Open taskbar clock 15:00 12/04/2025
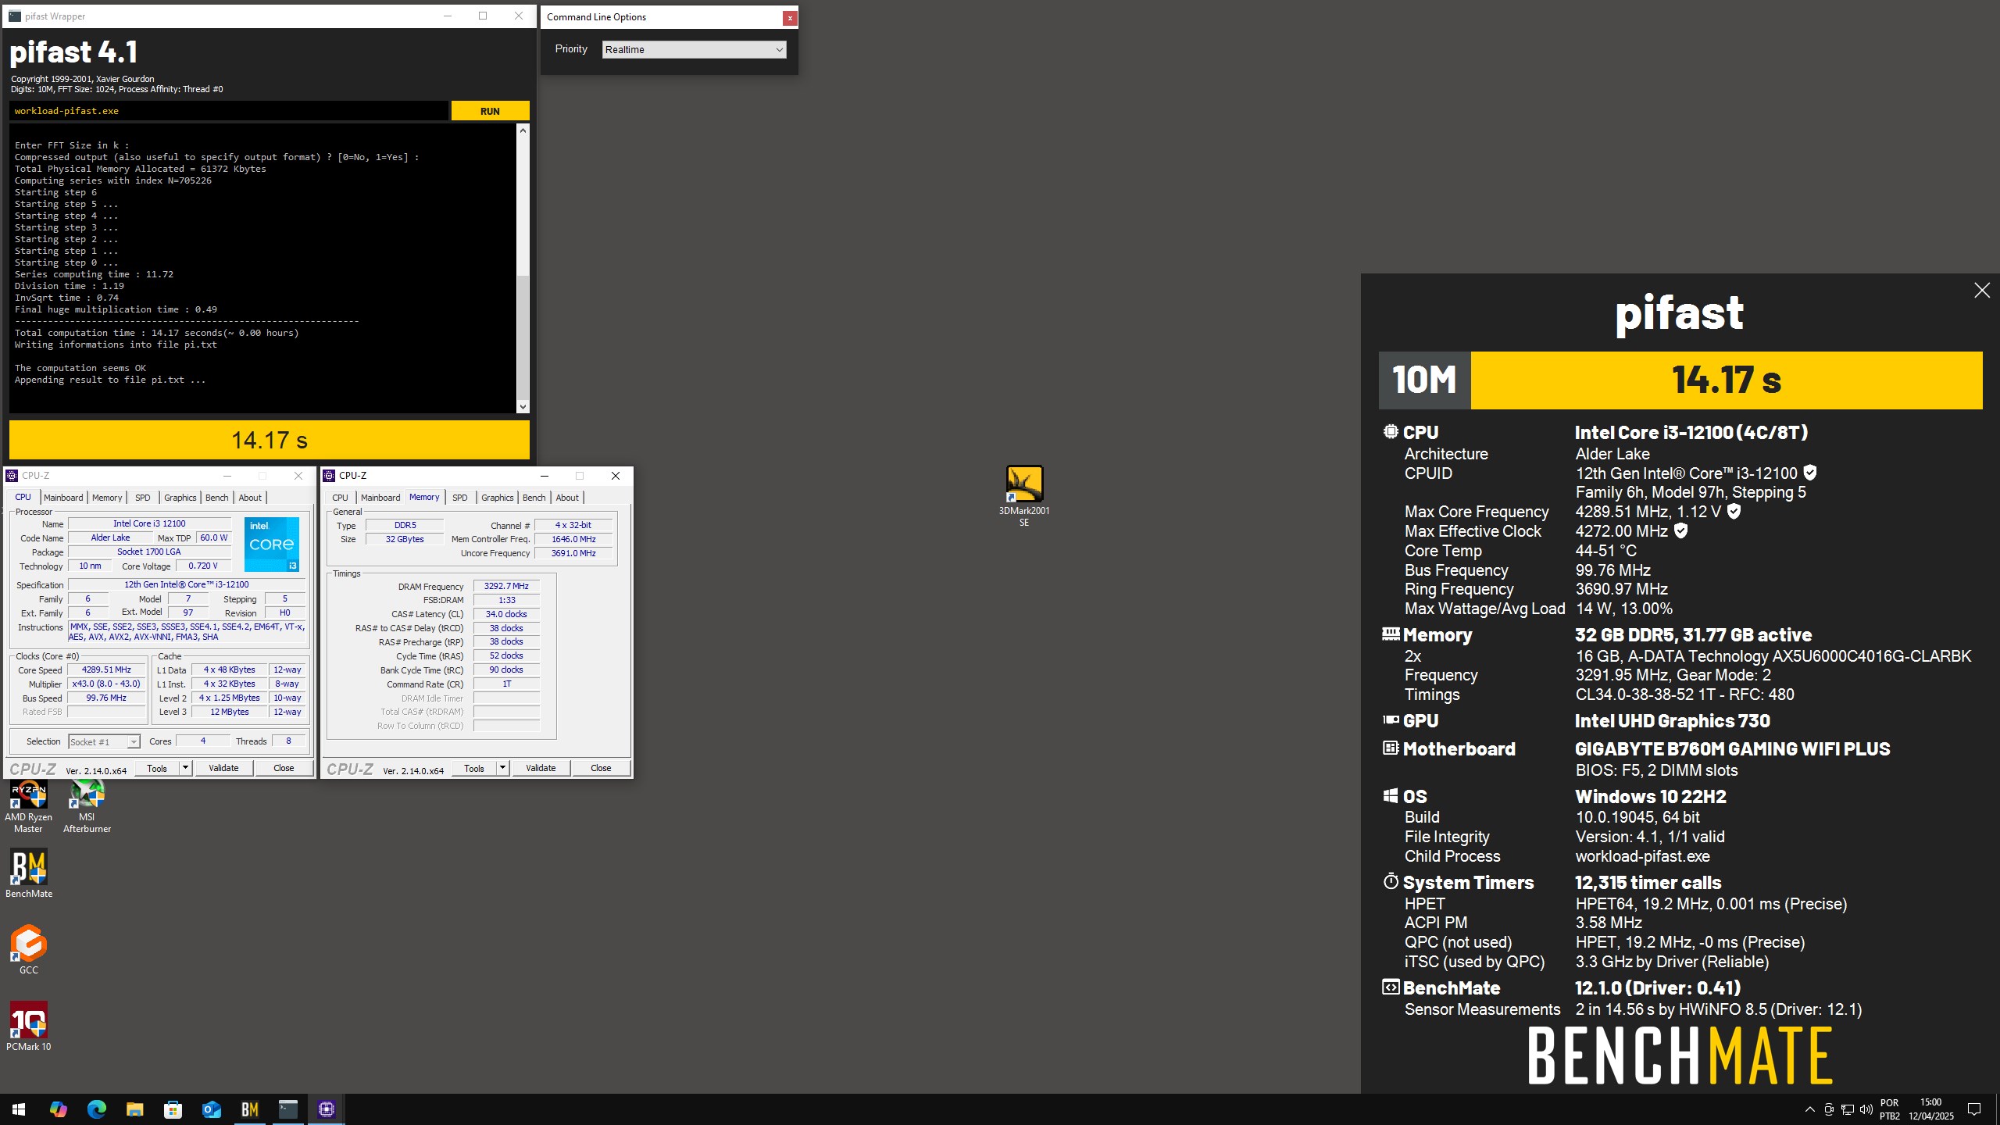The height and width of the screenshot is (1125, 2000). pos(1930,1109)
